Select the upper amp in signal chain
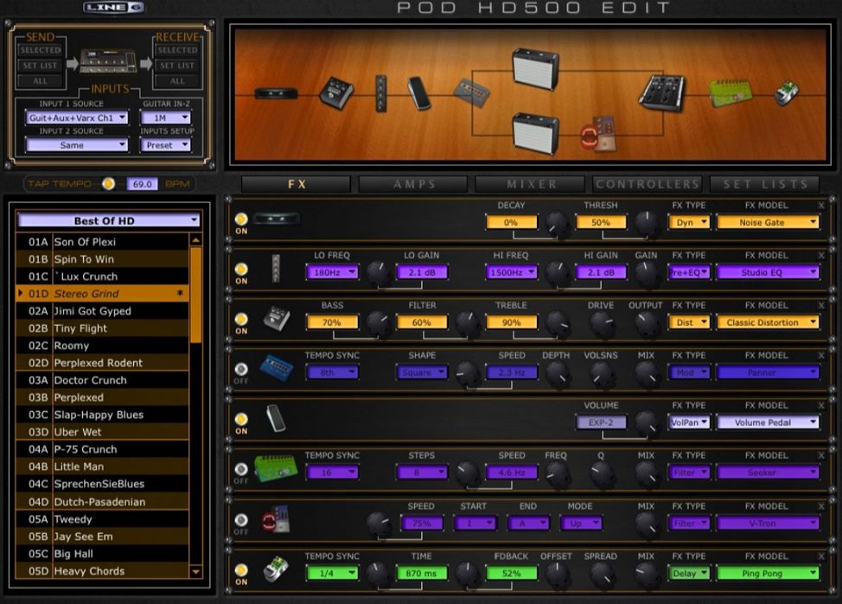 [x=535, y=69]
